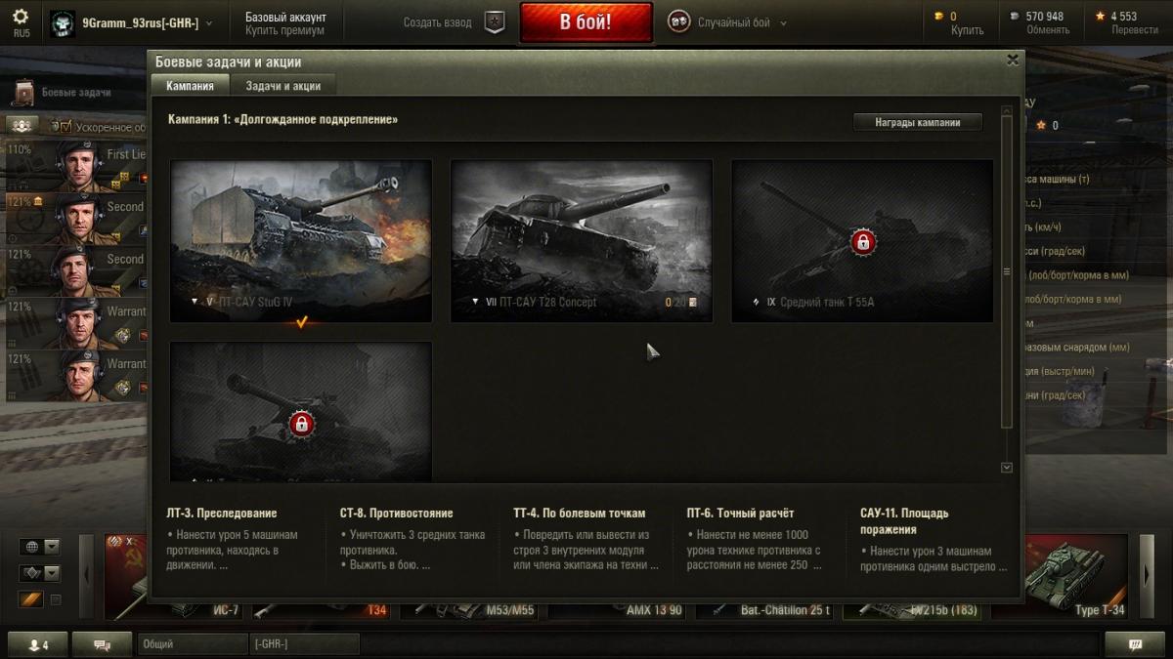This screenshot has width=1173, height=659.
Task: Click the orange premium tank filter icon
Action: click(x=31, y=599)
